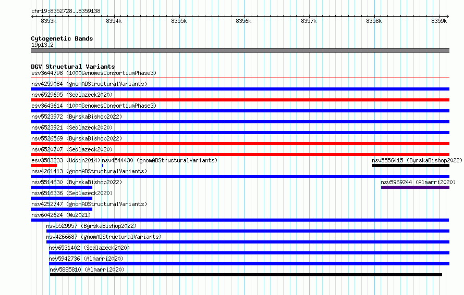
Task: Open nsv6531402 Sedlazeck2020 label
Action: [x=89, y=248]
